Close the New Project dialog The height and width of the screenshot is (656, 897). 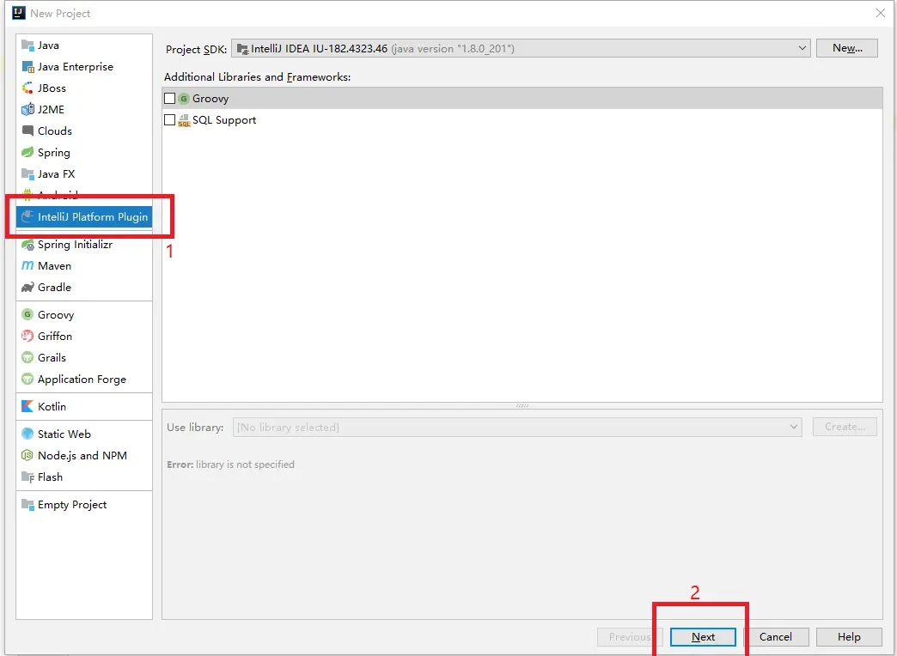click(x=881, y=13)
